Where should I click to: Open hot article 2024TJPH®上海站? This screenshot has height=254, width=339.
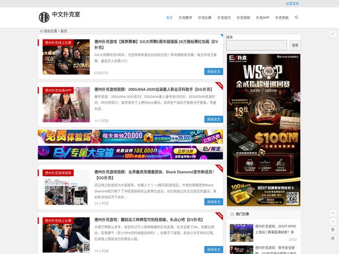(x=276, y=229)
